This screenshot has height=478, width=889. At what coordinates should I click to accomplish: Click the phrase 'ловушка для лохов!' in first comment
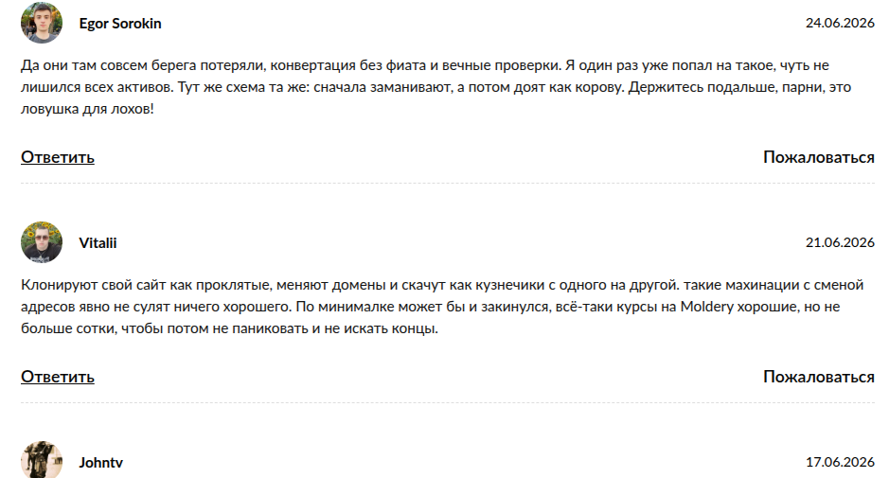point(87,109)
